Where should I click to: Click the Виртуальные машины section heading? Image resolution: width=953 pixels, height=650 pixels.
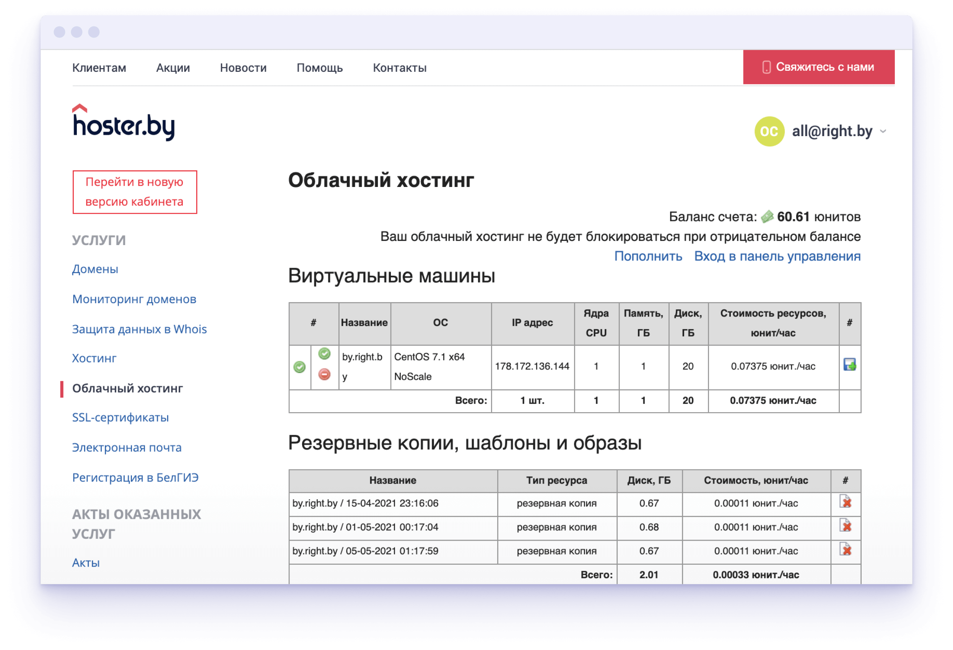(x=392, y=276)
